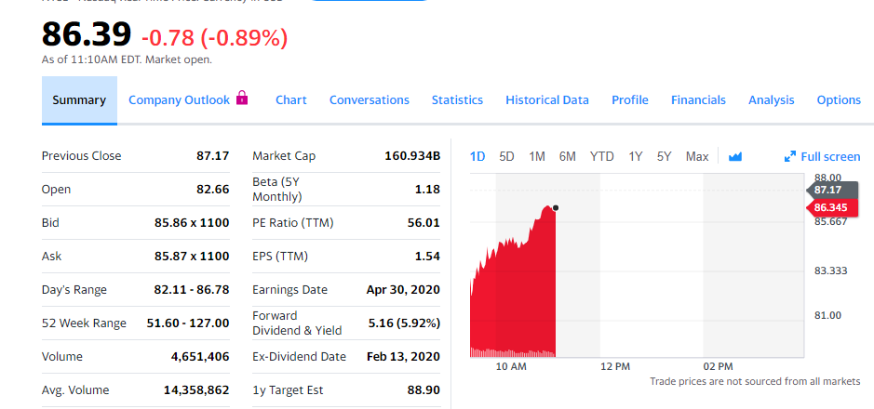Switch to the Options tab
Image resolution: width=874 pixels, height=409 pixels.
point(839,100)
